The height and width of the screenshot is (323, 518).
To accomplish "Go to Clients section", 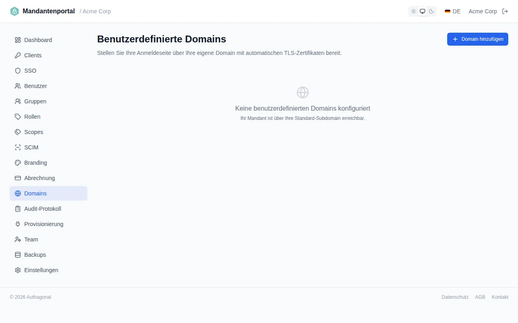I will [49, 55].
